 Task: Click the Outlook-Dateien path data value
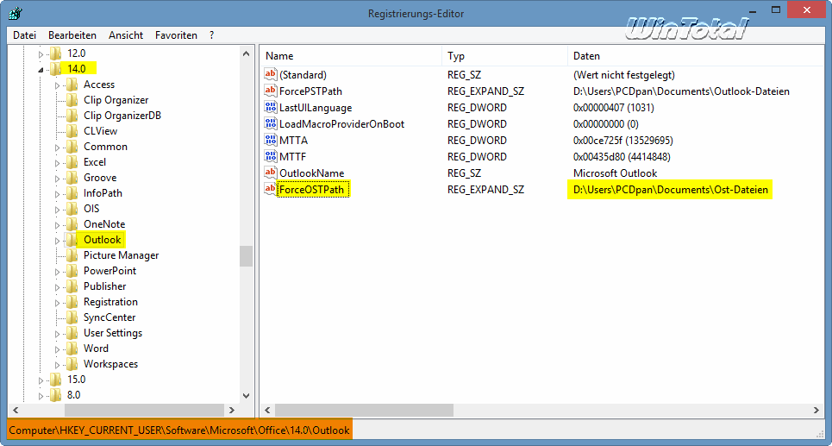click(681, 91)
